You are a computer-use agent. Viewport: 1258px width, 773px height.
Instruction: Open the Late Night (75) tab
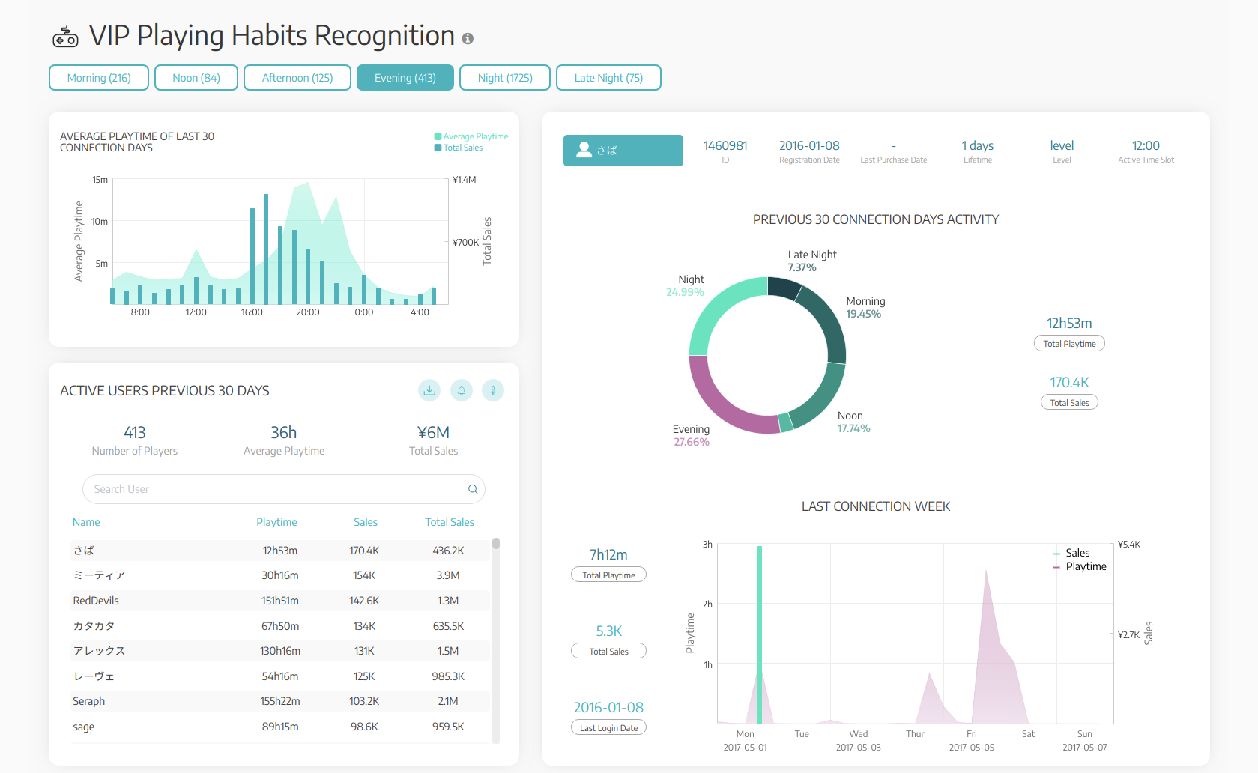click(608, 78)
